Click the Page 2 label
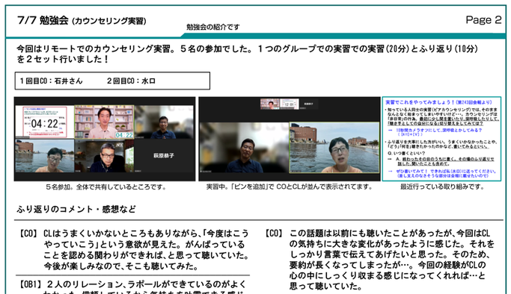The height and width of the screenshot is (294, 511). click(x=483, y=20)
